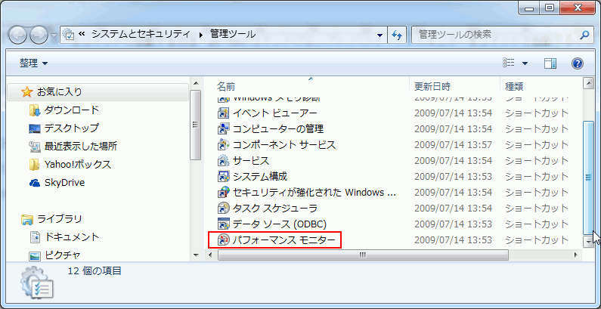Click システムとセキュリティ in the address breadcrumb
The image size is (601, 309).
[x=141, y=35]
